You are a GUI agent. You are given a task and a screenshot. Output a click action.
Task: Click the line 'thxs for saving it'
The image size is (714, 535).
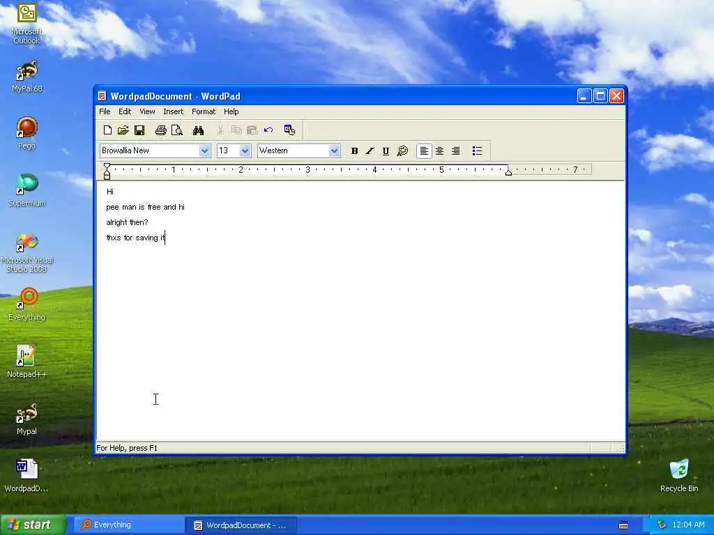135,238
